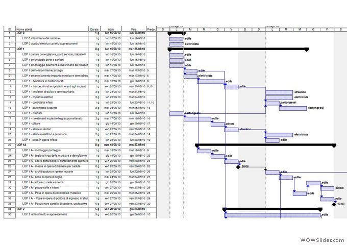Select task 'LOP 1 A - intonaco civile x esterni'

click(x=42, y=182)
